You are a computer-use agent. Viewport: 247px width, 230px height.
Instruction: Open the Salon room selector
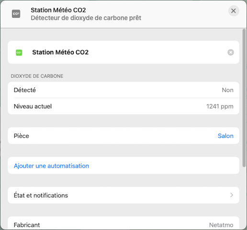pyautogui.click(x=225, y=136)
